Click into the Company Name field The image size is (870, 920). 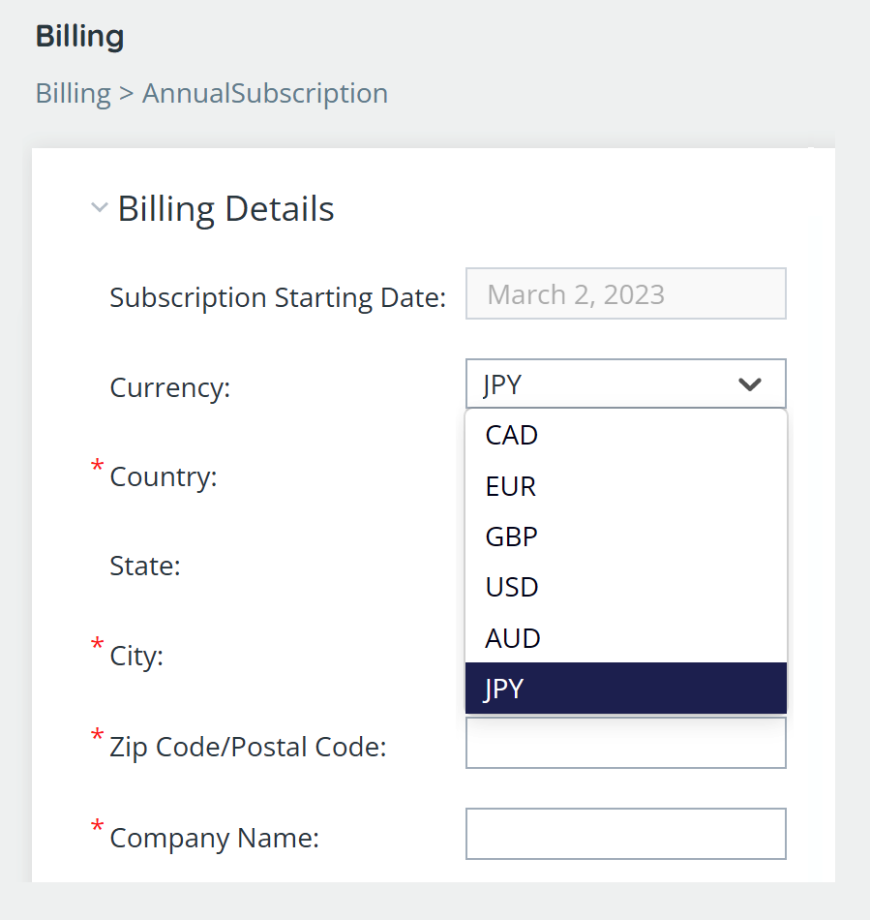click(x=625, y=834)
